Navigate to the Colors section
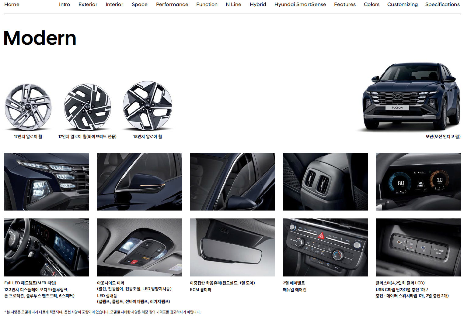 (372, 5)
